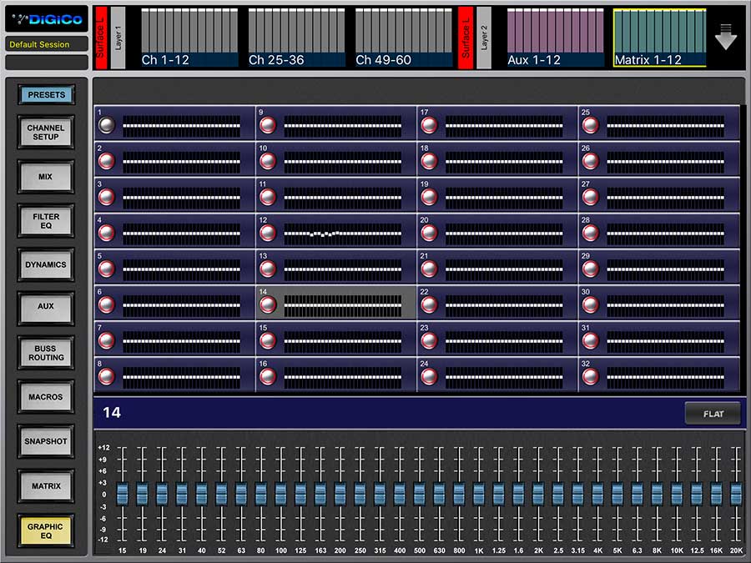This screenshot has width=751, height=563.
Task: Select graphic EQ 1 curve display
Action: pyautogui.click(x=182, y=126)
